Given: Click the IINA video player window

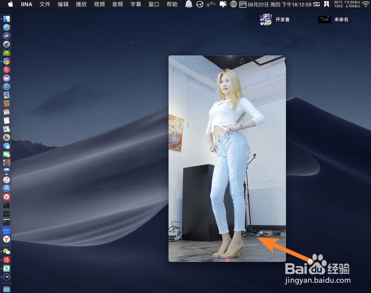Looking at the screenshot, I should 227,159.
